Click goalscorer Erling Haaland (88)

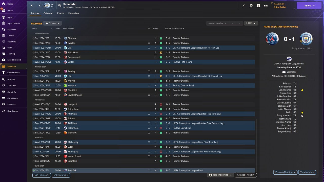(x=301, y=49)
